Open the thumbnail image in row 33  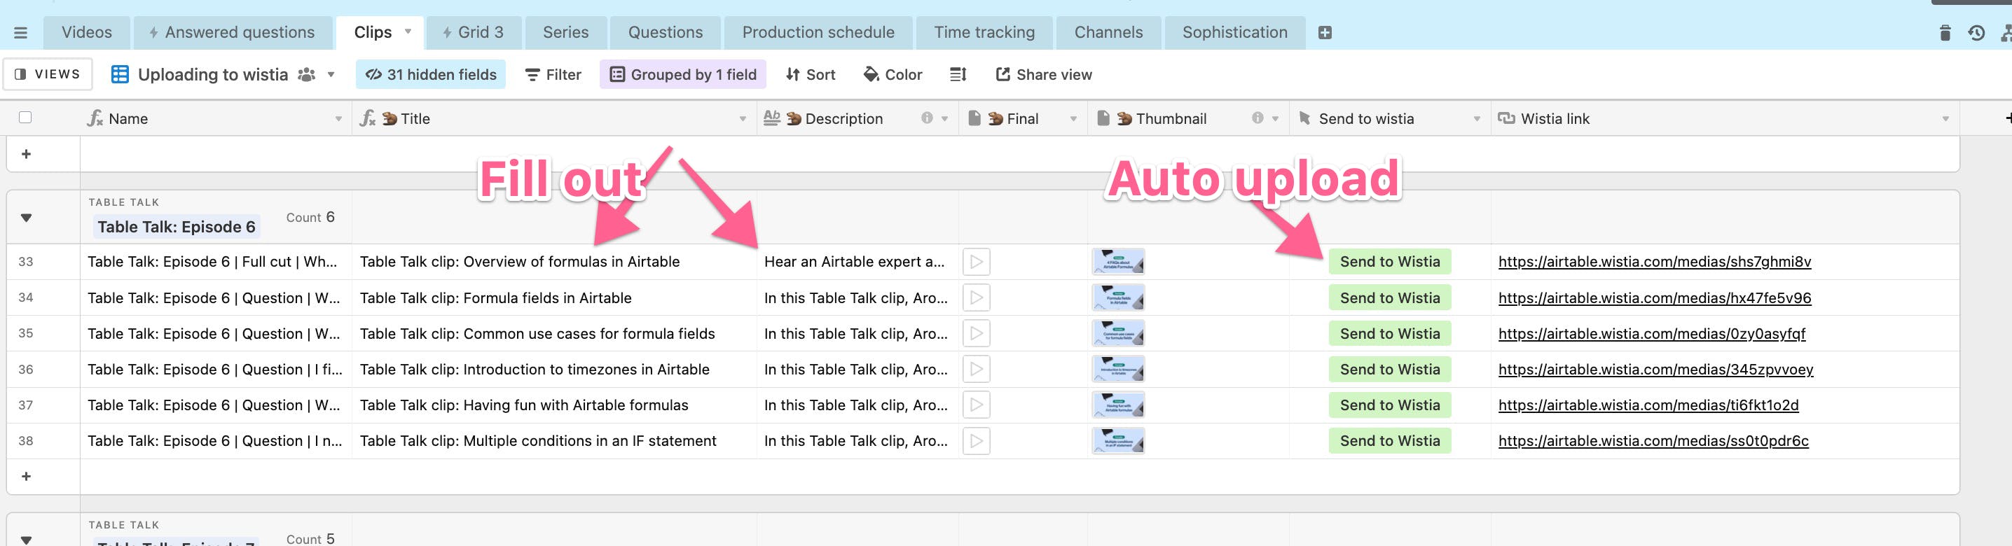click(1119, 262)
